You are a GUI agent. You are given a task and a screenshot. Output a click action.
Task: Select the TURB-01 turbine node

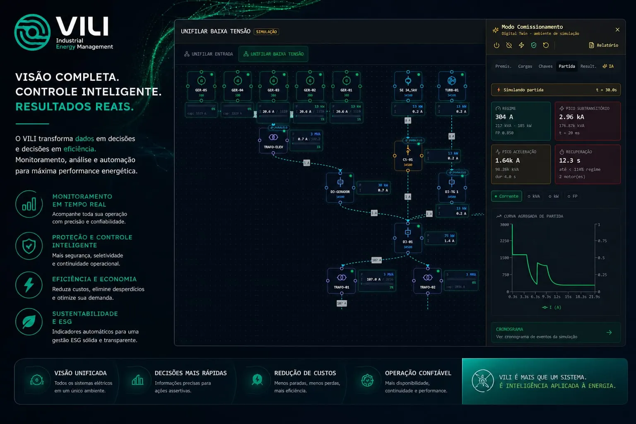(452, 86)
